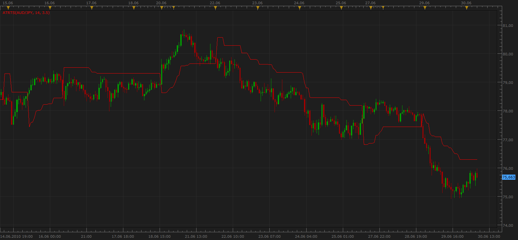518x240 pixels.
Task: Click the day marker triangle under 23.06
Action: [x=258, y=8]
